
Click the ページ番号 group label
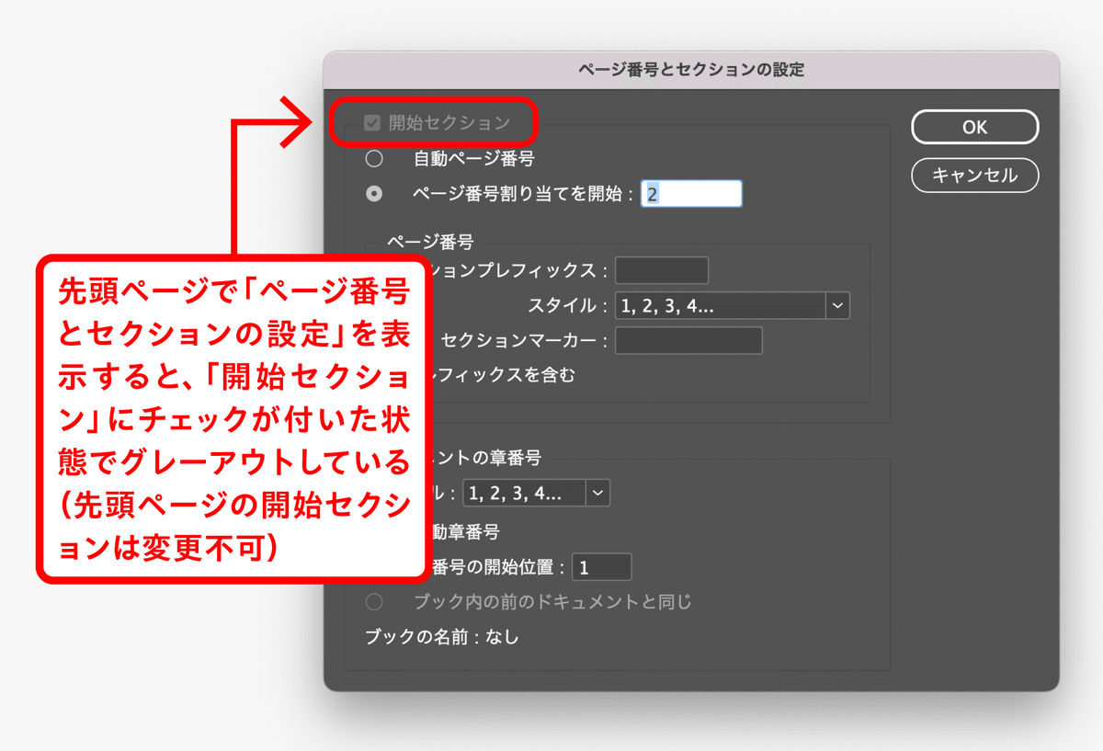click(x=430, y=242)
